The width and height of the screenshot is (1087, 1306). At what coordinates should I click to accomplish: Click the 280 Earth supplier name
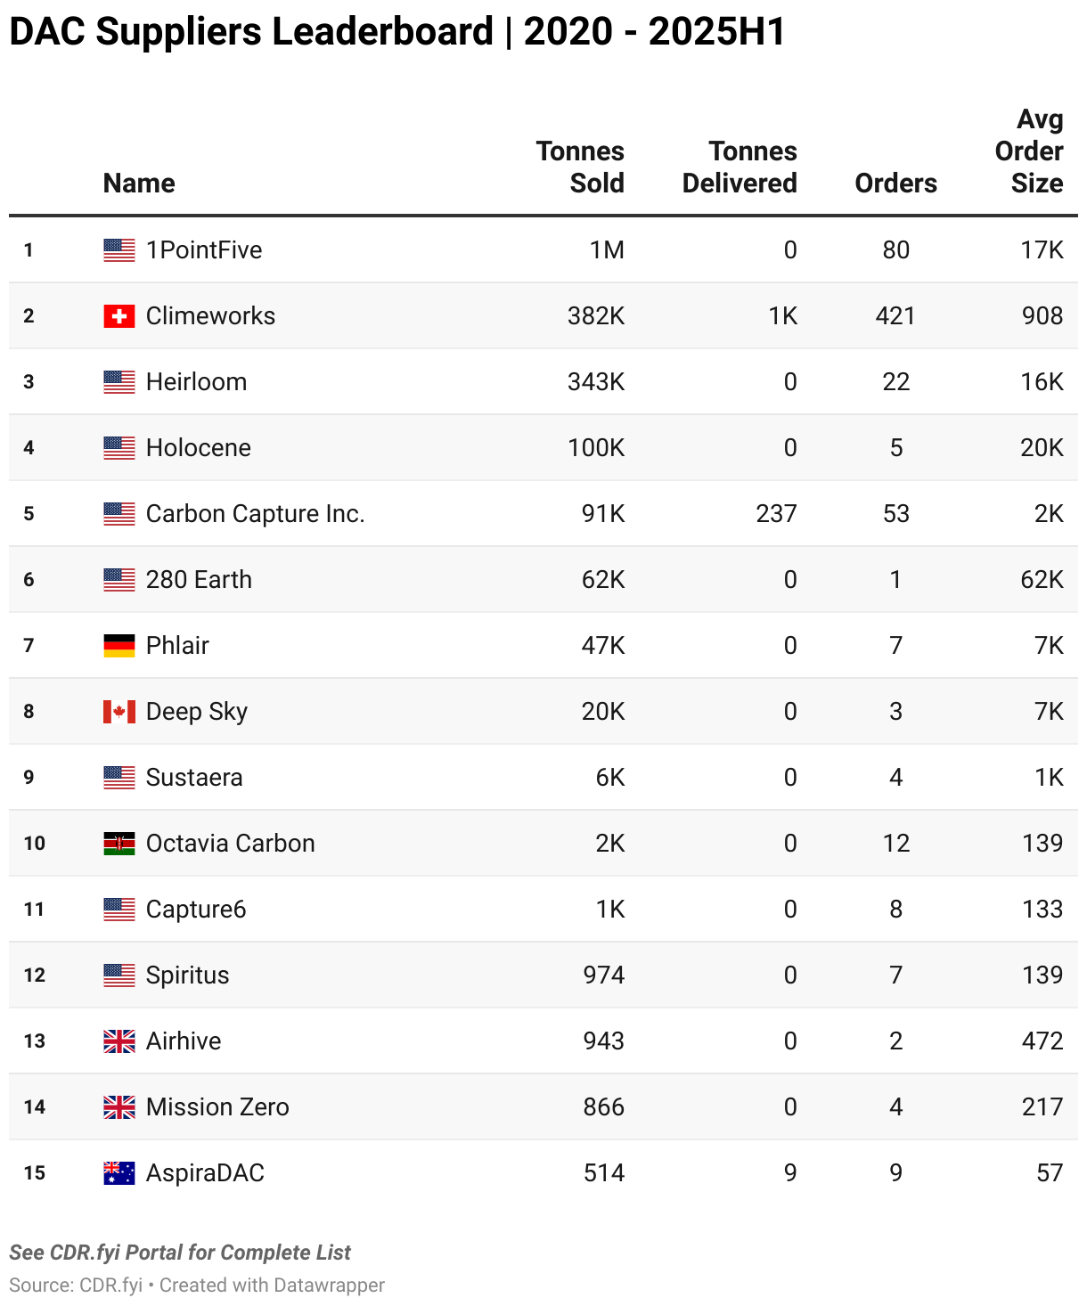click(x=199, y=580)
